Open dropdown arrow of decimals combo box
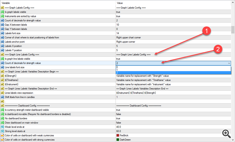The image size is (235, 142). (x=229, y=63)
